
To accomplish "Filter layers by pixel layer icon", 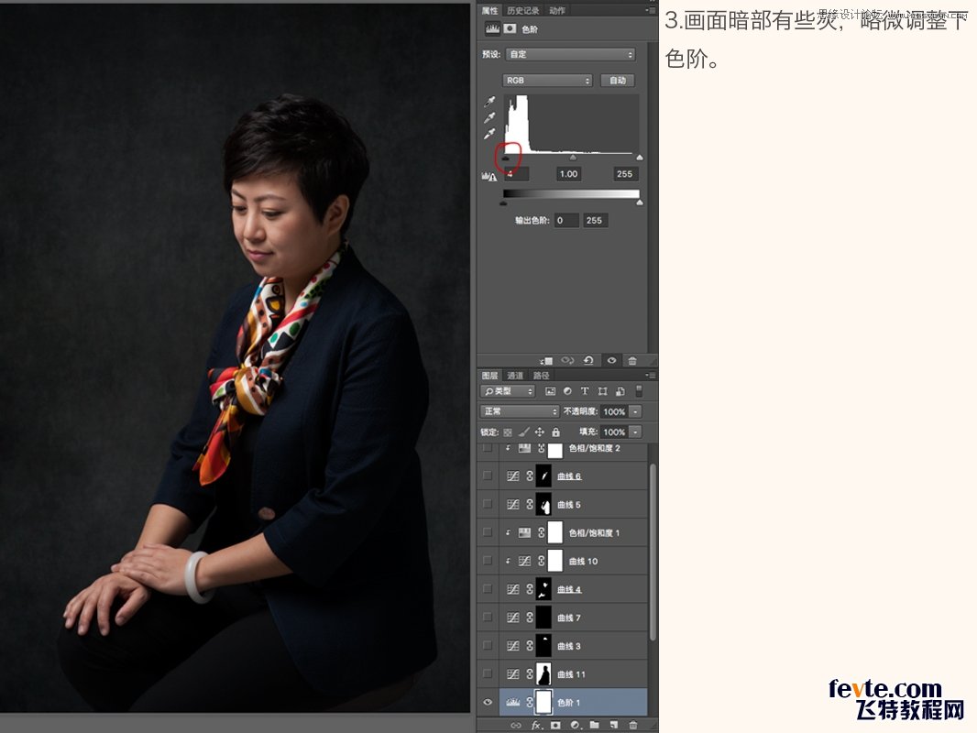I will tap(550, 391).
